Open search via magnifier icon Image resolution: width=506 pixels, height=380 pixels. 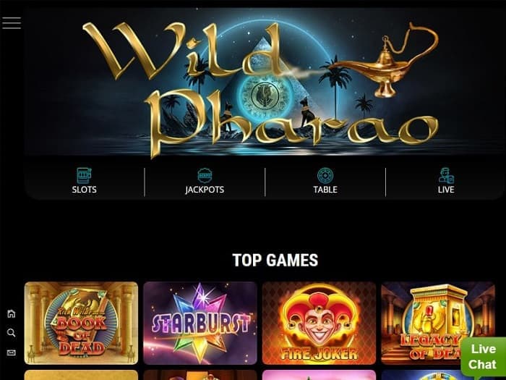tap(12, 333)
